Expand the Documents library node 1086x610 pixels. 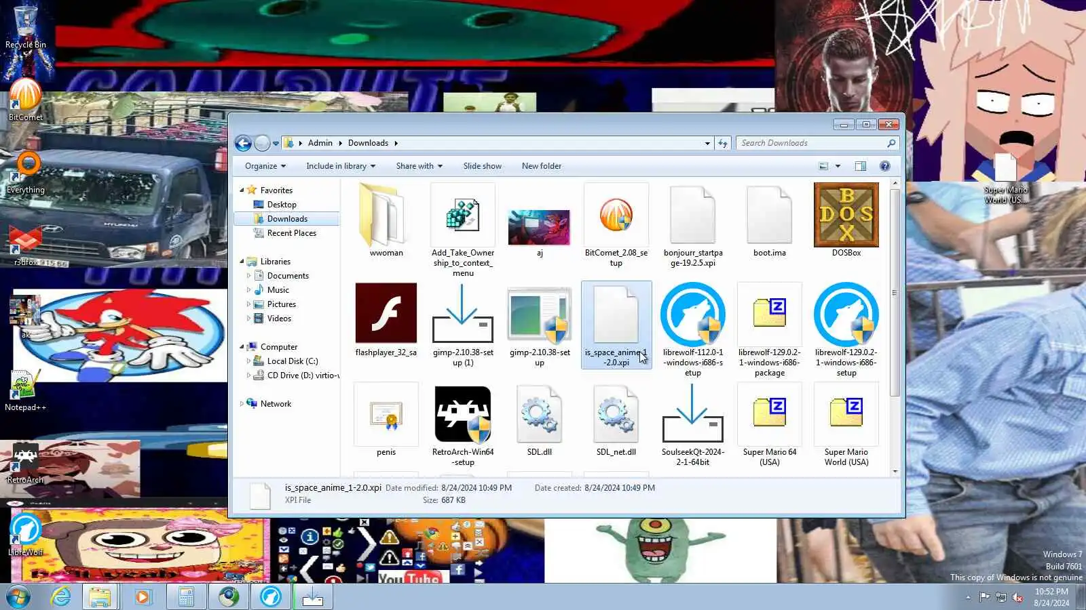click(248, 276)
